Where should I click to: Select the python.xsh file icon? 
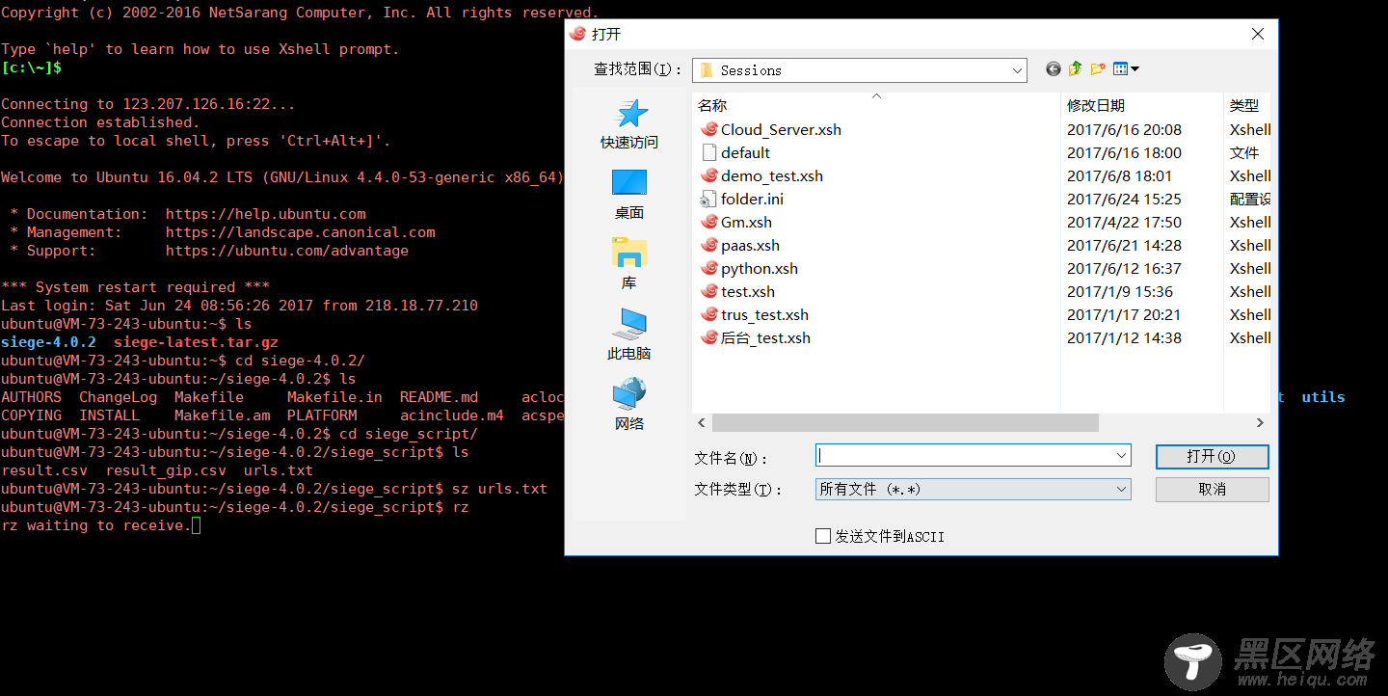pyautogui.click(x=708, y=268)
